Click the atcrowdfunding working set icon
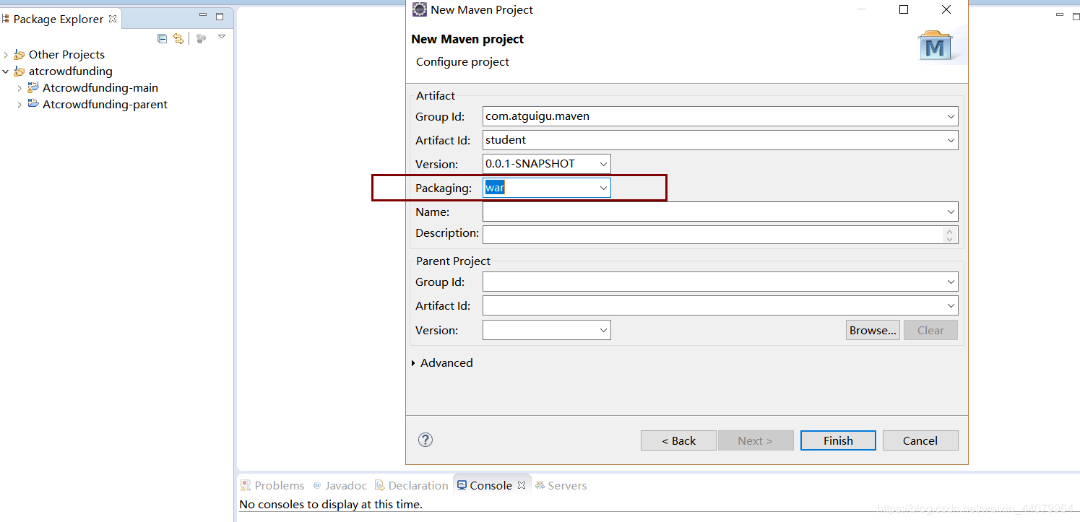The image size is (1080, 522). pyautogui.click(x=20, y=71)
